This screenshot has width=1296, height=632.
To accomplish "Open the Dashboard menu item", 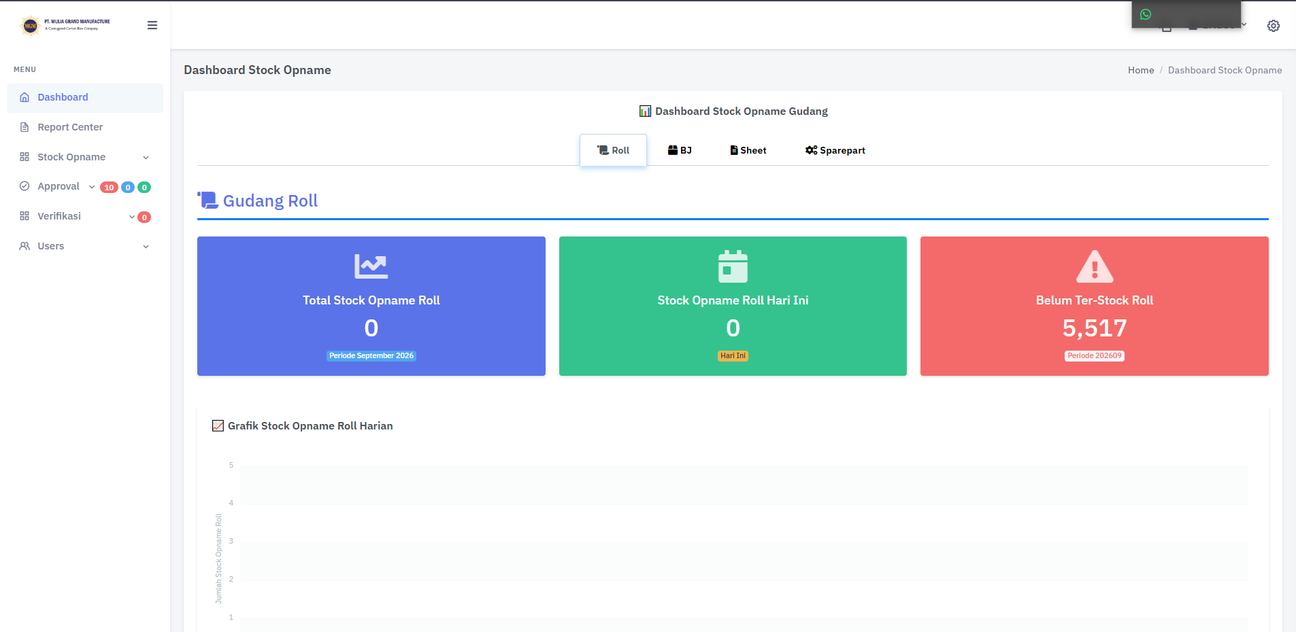I will click(85, 97).
